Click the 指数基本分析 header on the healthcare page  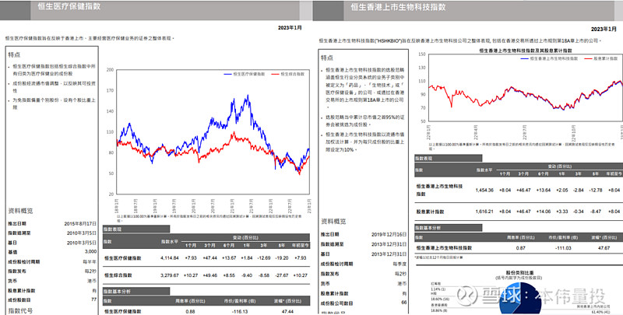(136, 292)
